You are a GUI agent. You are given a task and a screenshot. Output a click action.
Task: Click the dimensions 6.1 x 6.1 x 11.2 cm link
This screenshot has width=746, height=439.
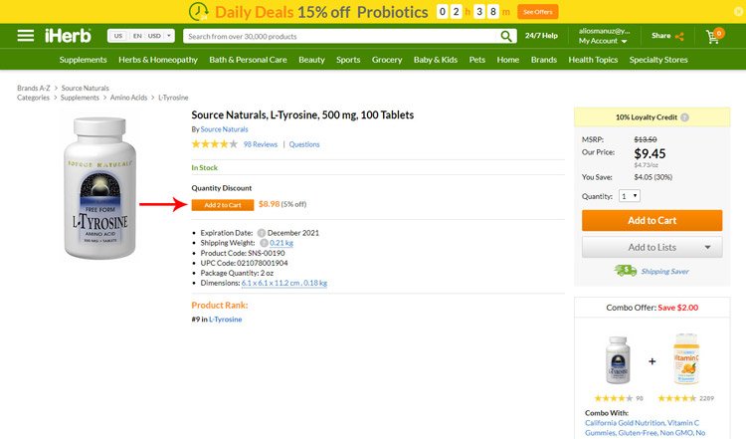[x=284, y=283]
